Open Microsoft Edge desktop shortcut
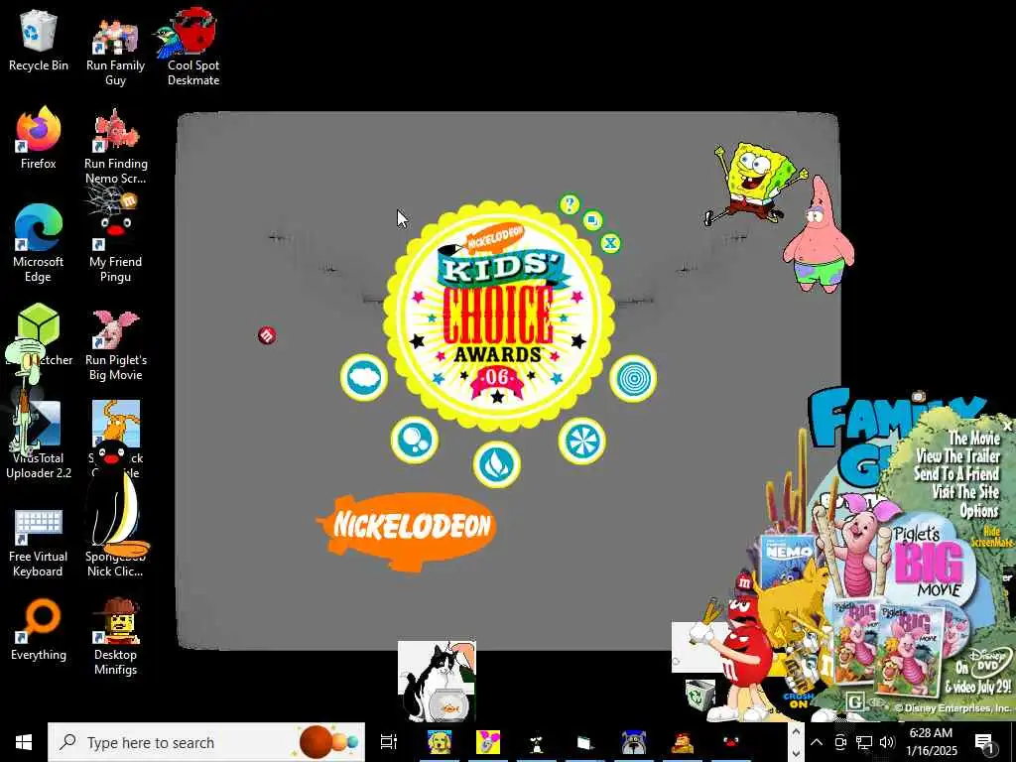 point(39,244)
